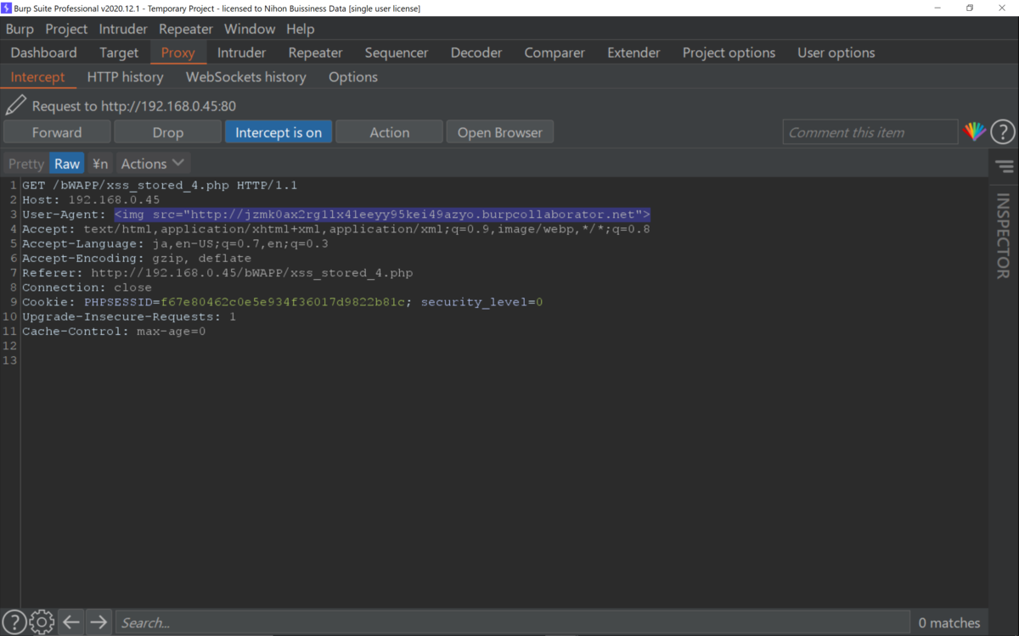Click the Cache-Control: max-age=0 line
1019x636 pixels.
[x=114, y=332]
